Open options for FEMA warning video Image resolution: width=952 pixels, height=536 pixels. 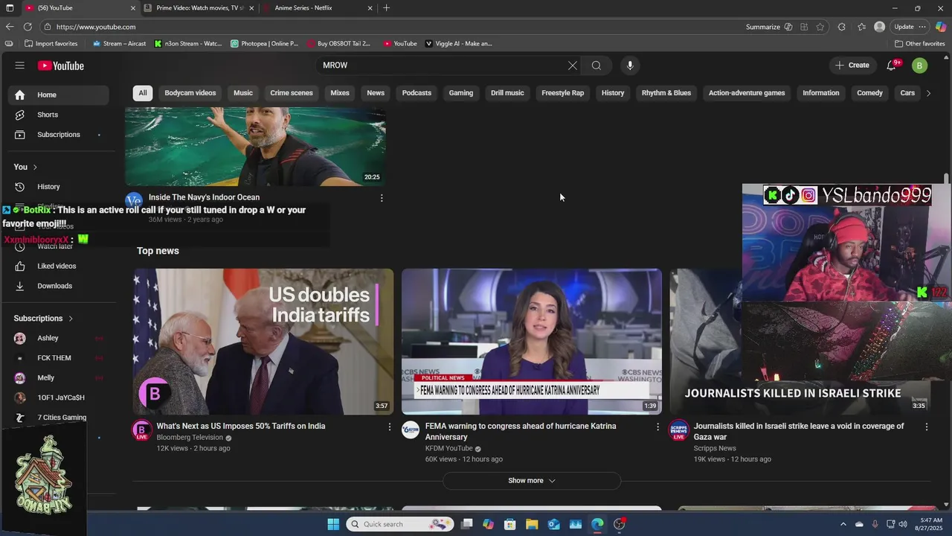[x=657, y=427]
